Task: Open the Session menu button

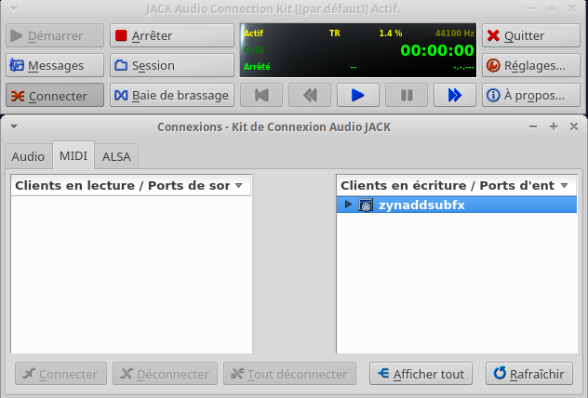Action: [172, 65]
